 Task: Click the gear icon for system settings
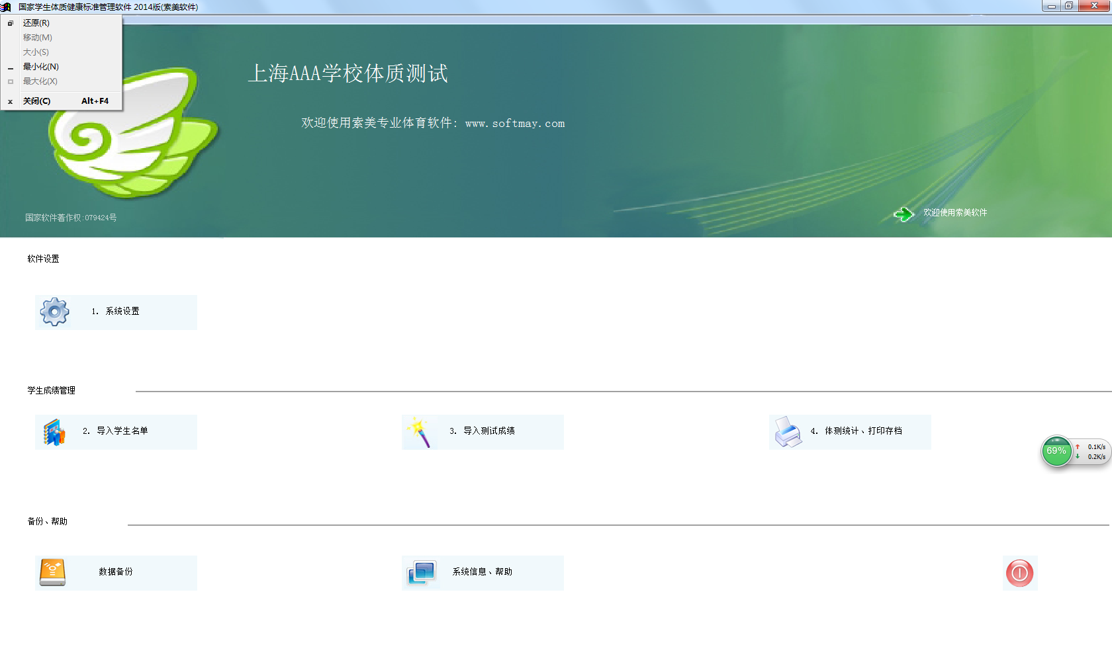54,312
